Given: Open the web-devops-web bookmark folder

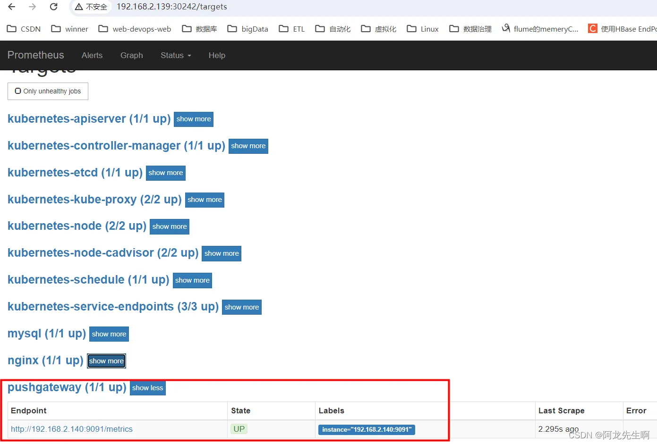Looking at the screenshot, I should tap(135, 29).
